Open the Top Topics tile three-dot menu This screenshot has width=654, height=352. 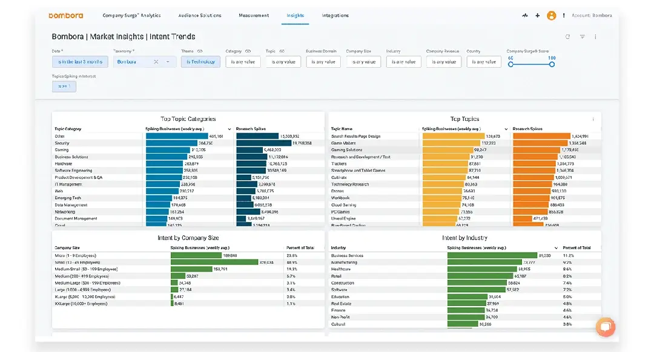click(x=593, y=119)
